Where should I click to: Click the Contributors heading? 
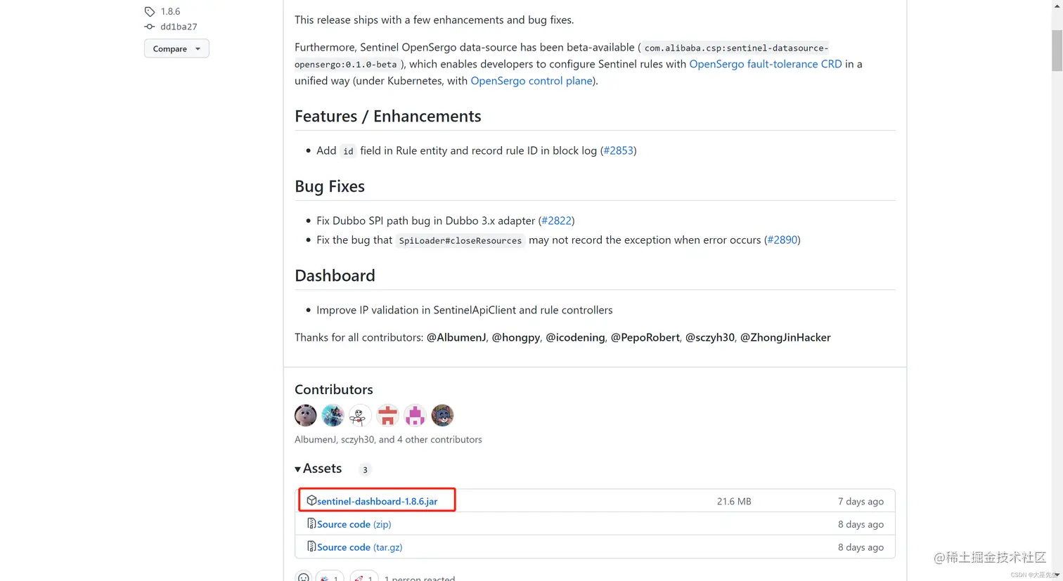pos(334,389)
